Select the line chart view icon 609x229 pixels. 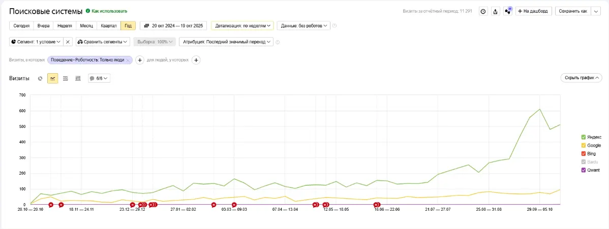tap(53, 78)
